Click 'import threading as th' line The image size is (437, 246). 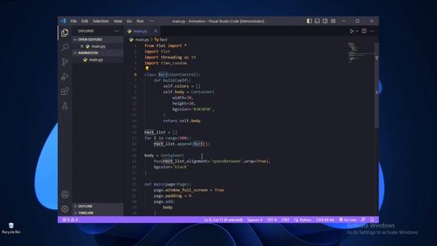pos(170,57)
